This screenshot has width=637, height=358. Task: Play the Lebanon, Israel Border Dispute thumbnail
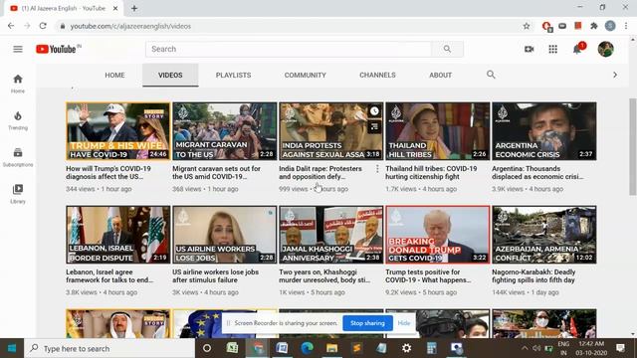click(118, 235)
